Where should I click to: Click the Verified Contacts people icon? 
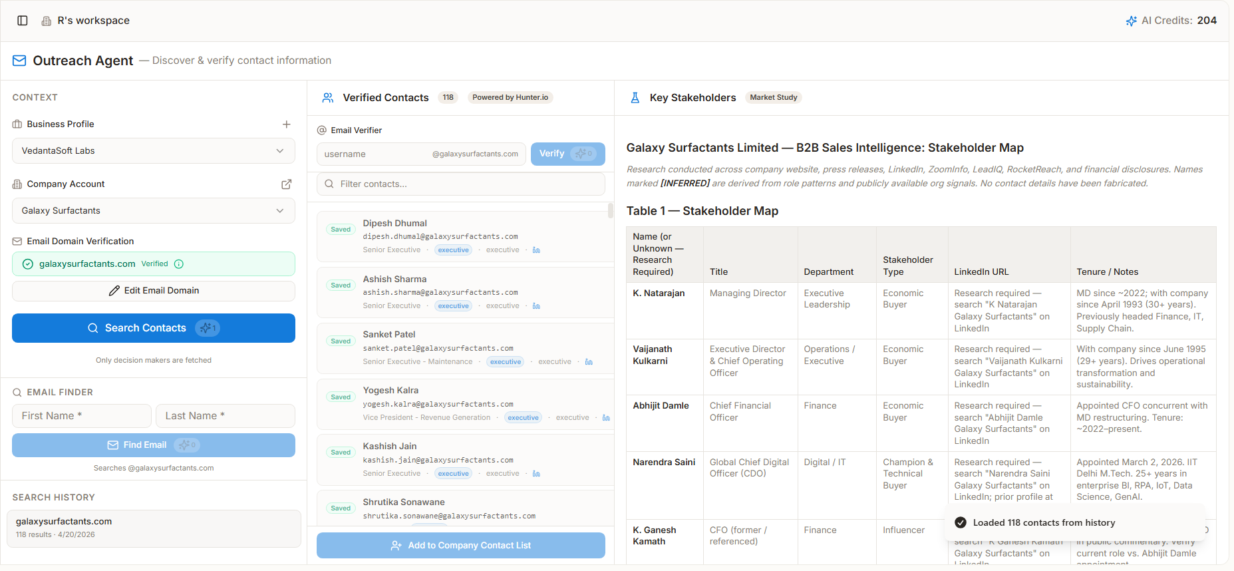tap(328, 98)
